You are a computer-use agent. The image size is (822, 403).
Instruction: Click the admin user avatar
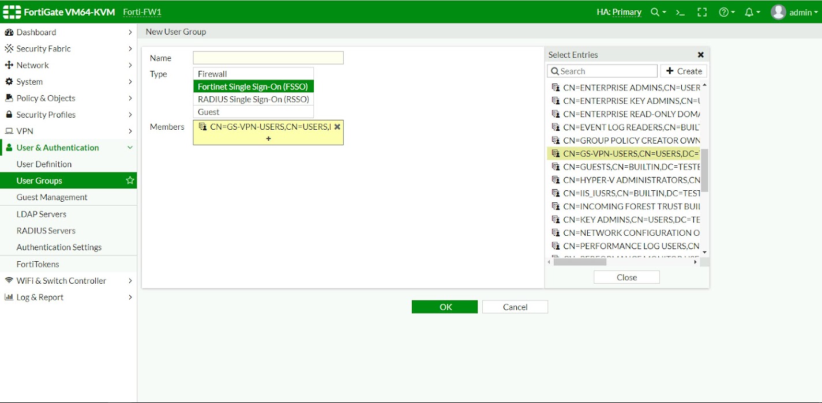tap(778, 12)
